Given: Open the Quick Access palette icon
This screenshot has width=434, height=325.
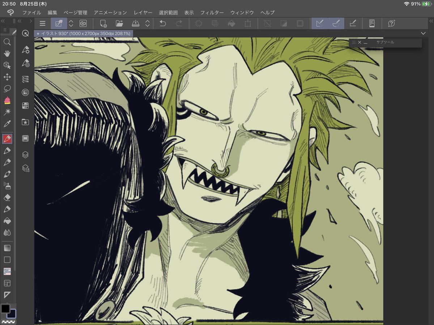Looking at the screenshot, I should pyautogui.click(x=25, y=33).
